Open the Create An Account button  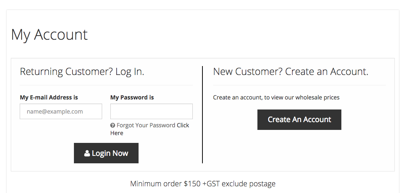(299, 120)
